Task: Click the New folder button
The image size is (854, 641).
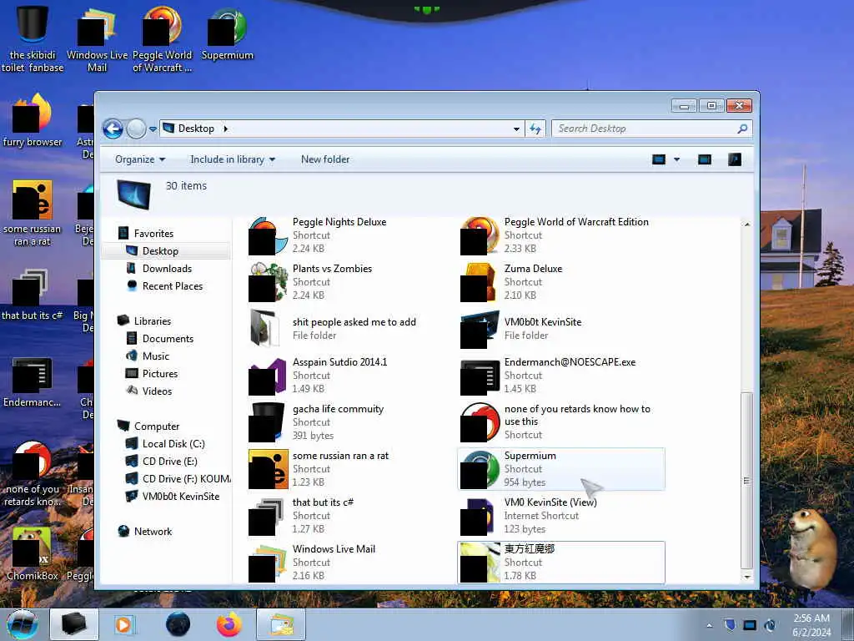Action: pos(325,159)
